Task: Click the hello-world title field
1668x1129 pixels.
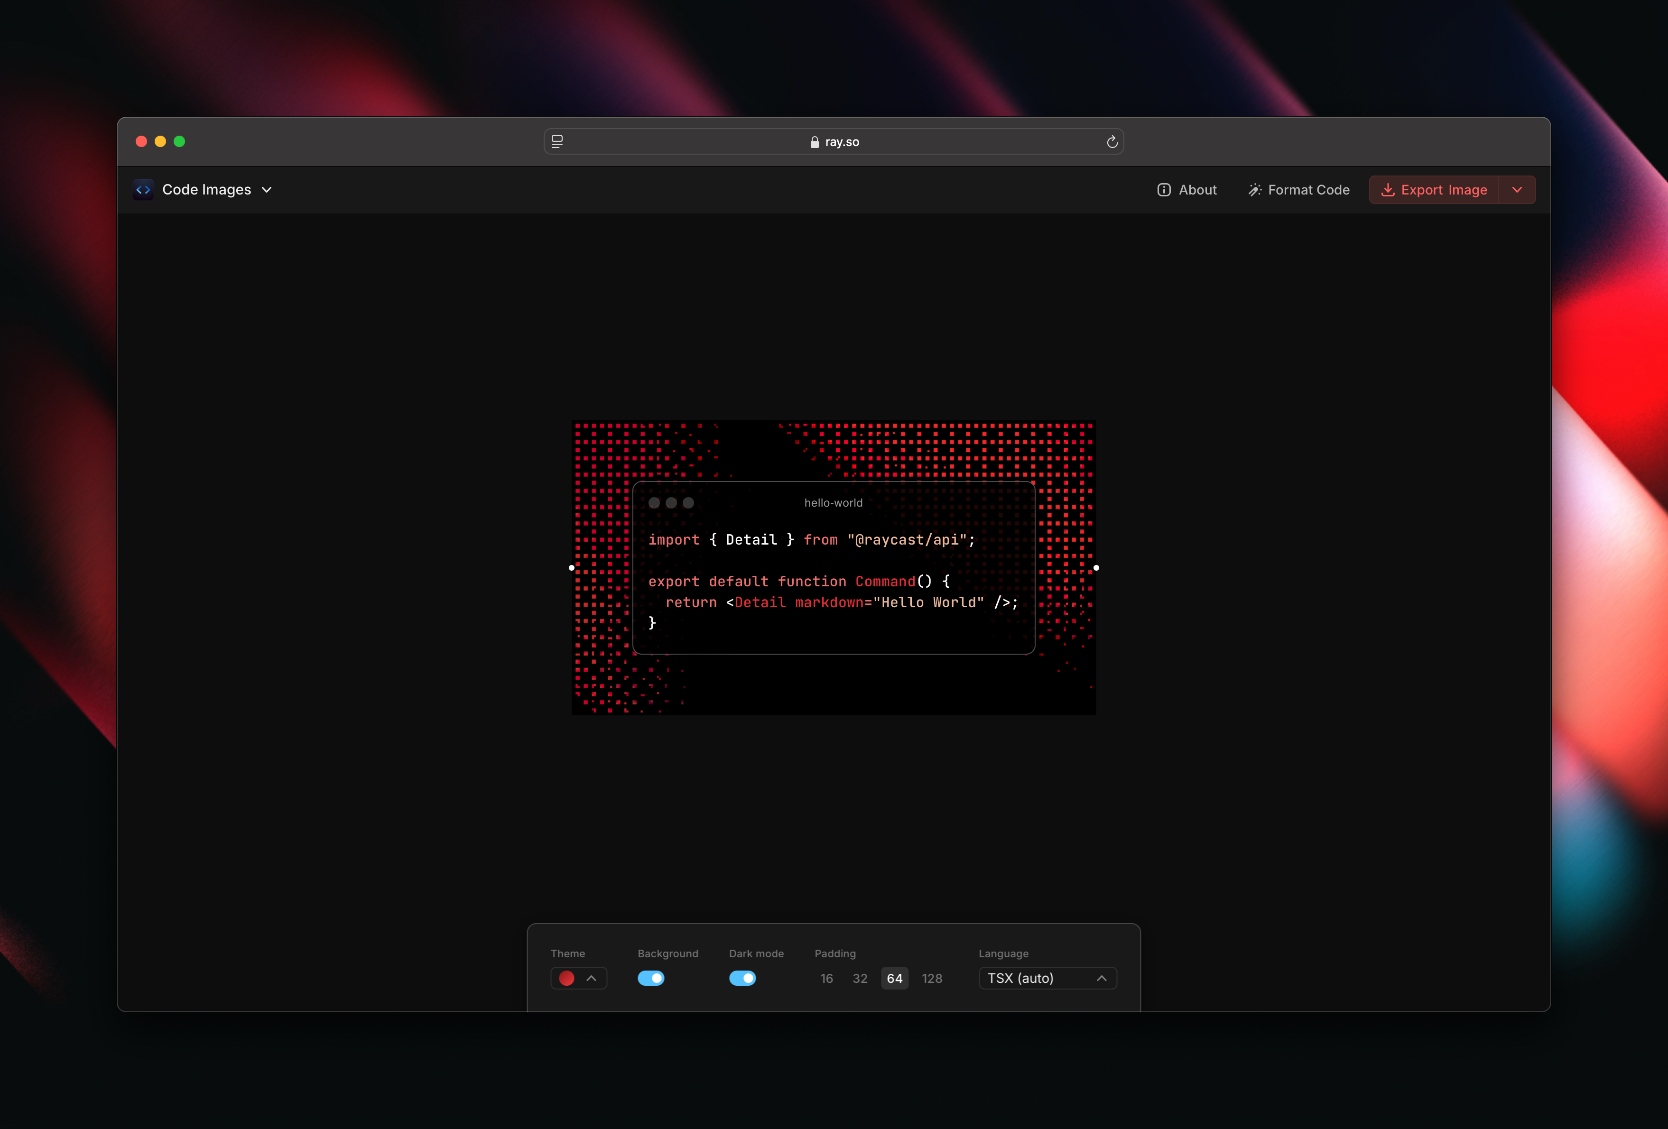Action: 833,502
